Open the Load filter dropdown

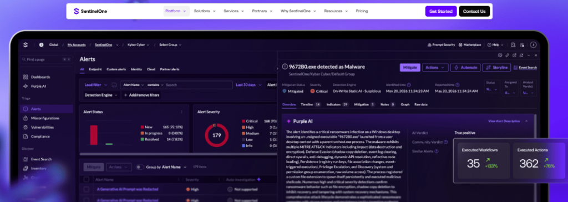95,85
